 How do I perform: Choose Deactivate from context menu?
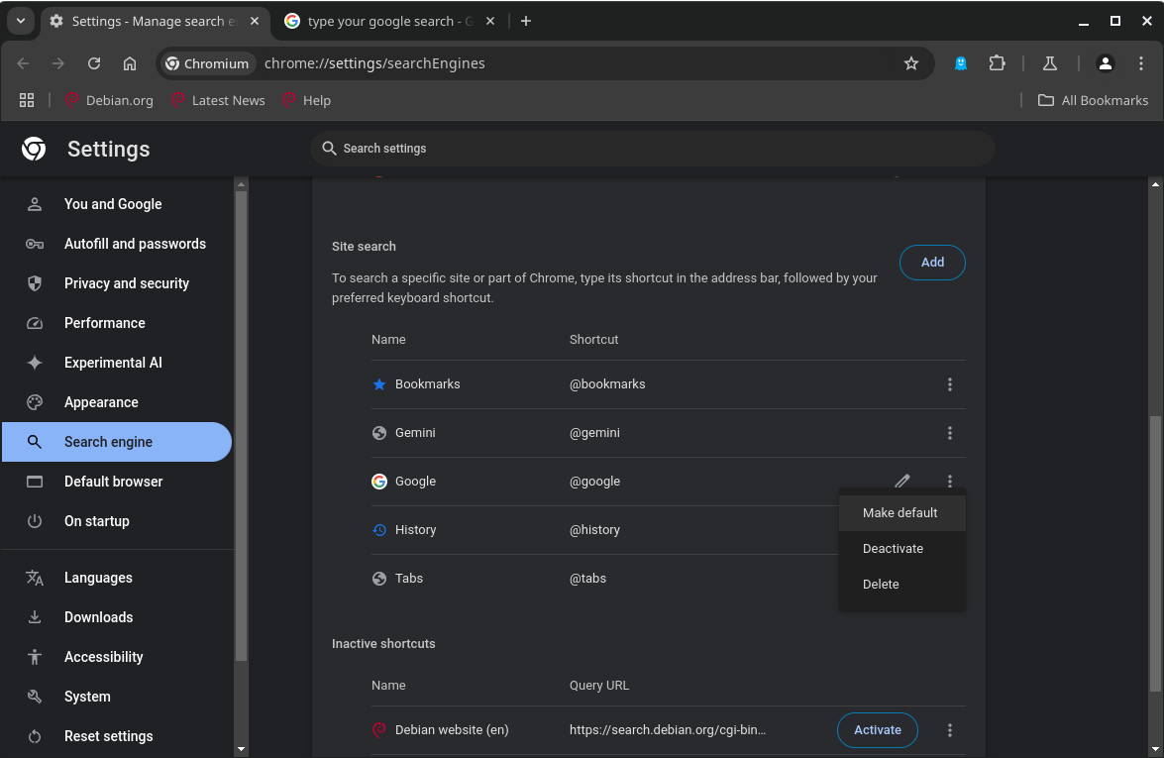901,549
